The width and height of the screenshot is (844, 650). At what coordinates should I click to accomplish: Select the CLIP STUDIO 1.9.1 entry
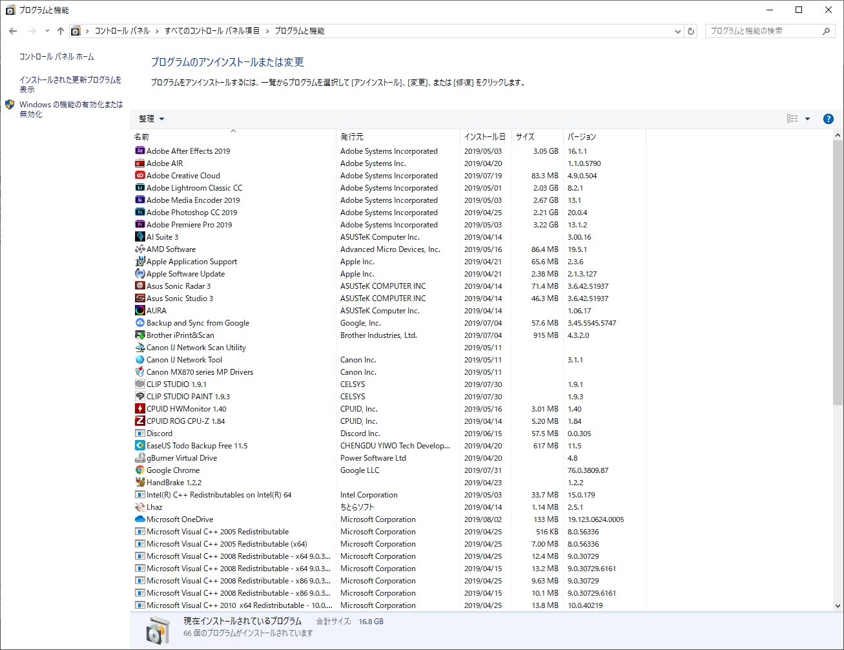click(390, 384)
